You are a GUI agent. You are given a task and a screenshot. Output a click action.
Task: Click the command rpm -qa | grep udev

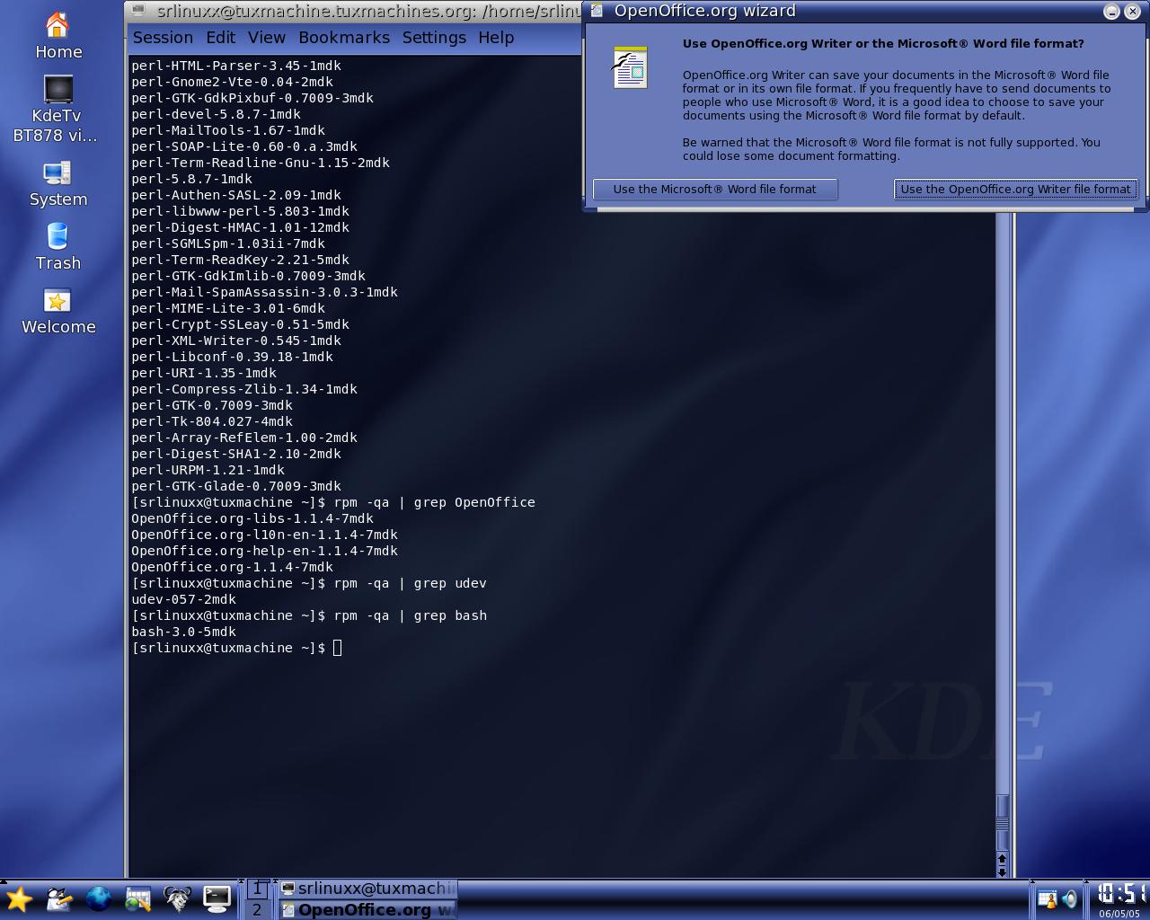tap(410, 583)
